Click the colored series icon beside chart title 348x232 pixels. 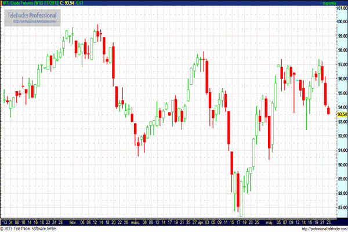(x=2, y=3)
